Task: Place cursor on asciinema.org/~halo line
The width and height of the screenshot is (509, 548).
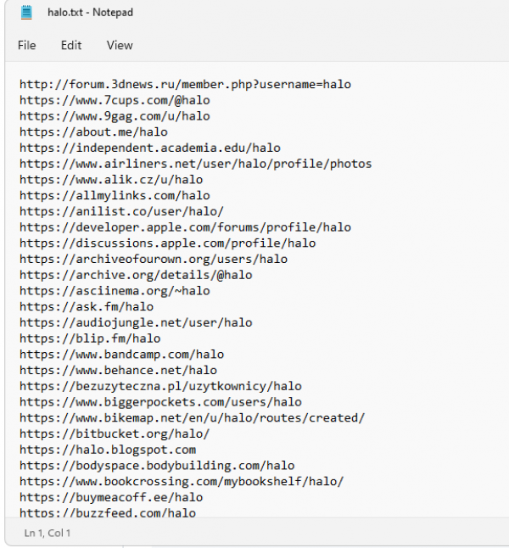Action: point(115,291)
